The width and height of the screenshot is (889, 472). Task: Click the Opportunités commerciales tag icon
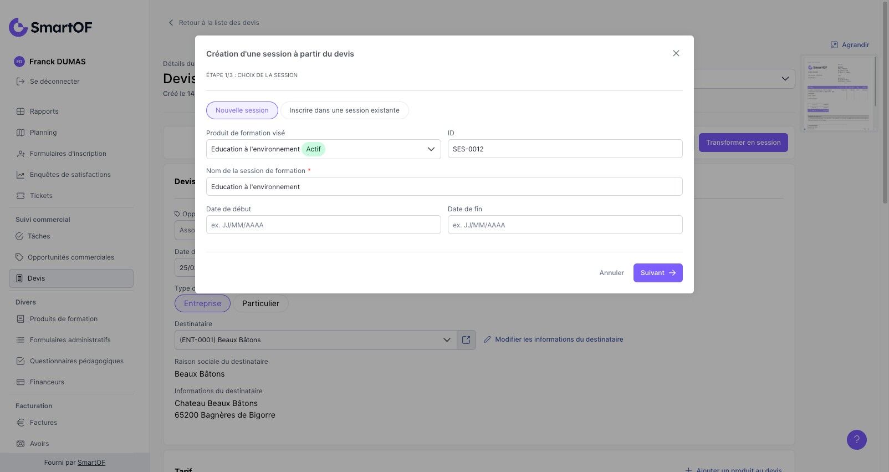19,257
